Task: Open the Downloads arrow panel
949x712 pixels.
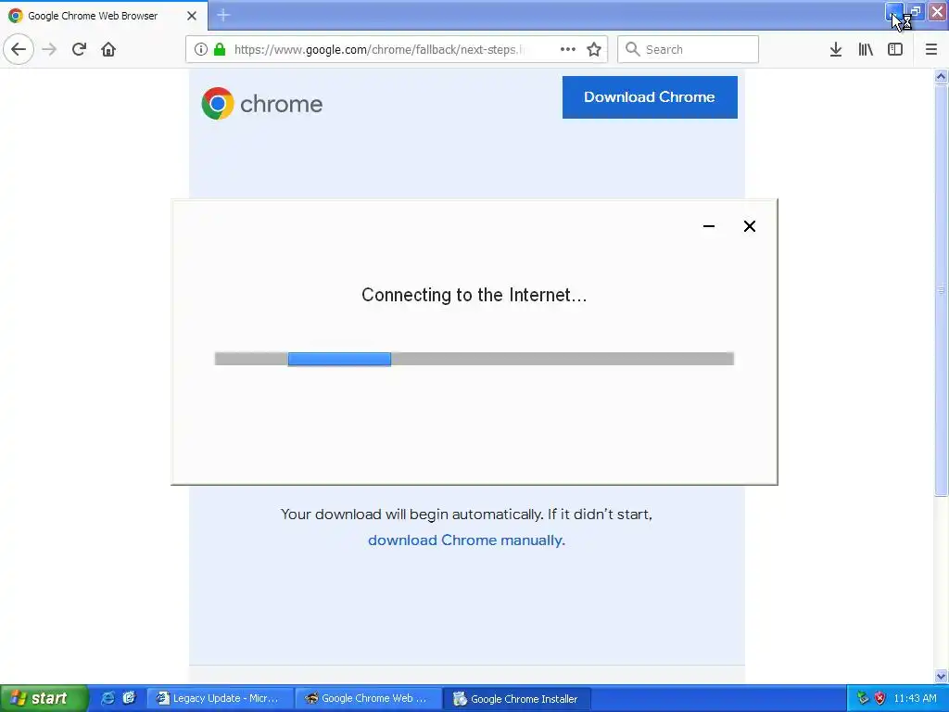Action: [836, 49]
